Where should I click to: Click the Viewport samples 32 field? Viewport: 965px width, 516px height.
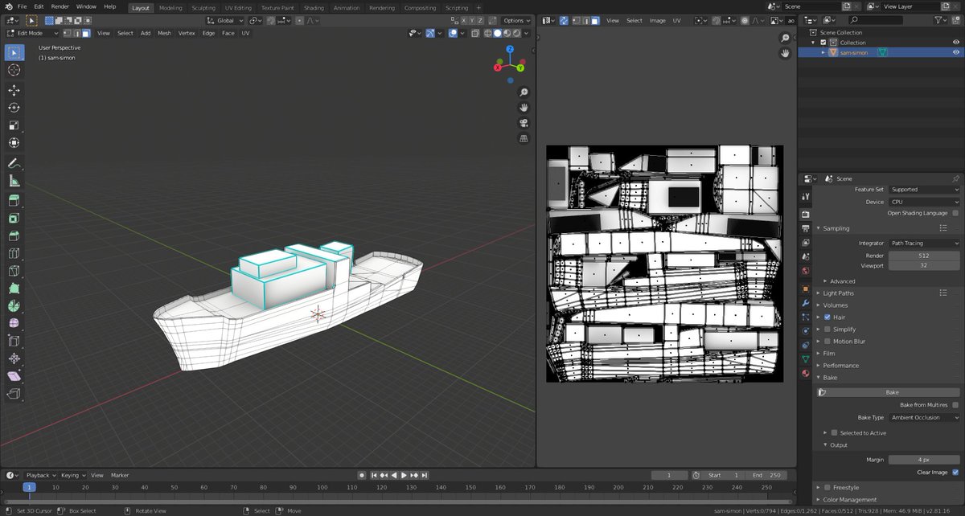(x=924, y=264)
